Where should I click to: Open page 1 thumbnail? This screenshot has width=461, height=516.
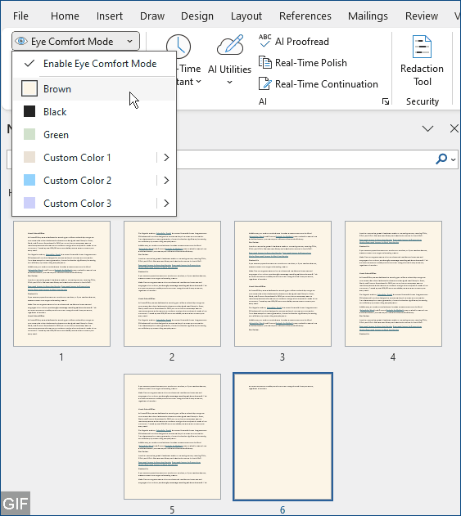click(61, 284)
